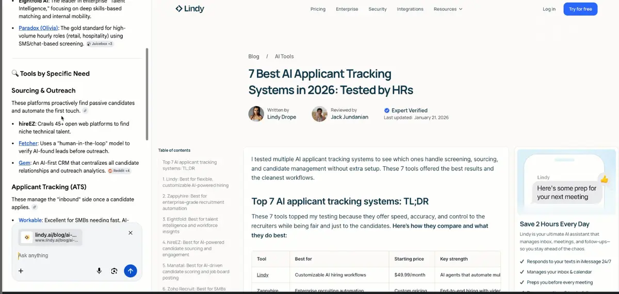The height and width of the screenshot is (294, 619).
Task: Send the message with the blue arrow button
Action: coord(131,271)
